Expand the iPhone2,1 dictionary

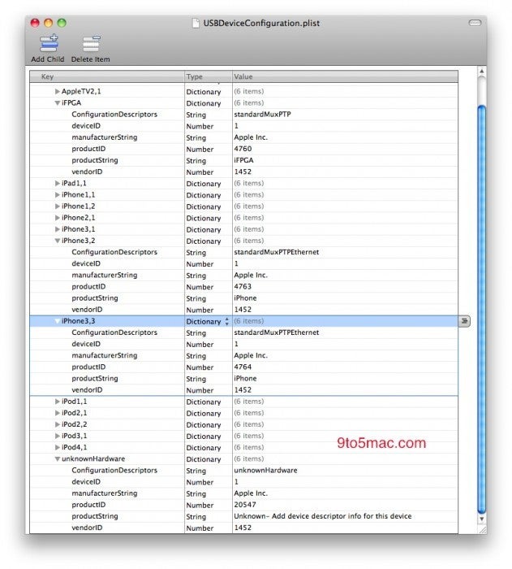58,218
